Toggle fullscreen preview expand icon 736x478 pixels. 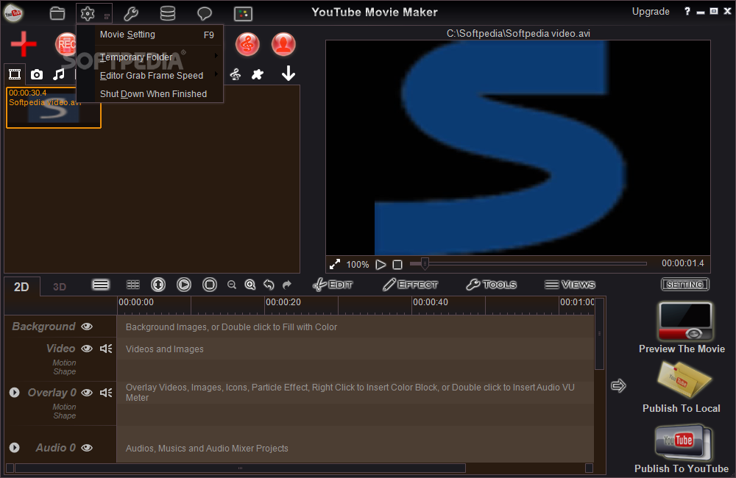click(335, 265)
